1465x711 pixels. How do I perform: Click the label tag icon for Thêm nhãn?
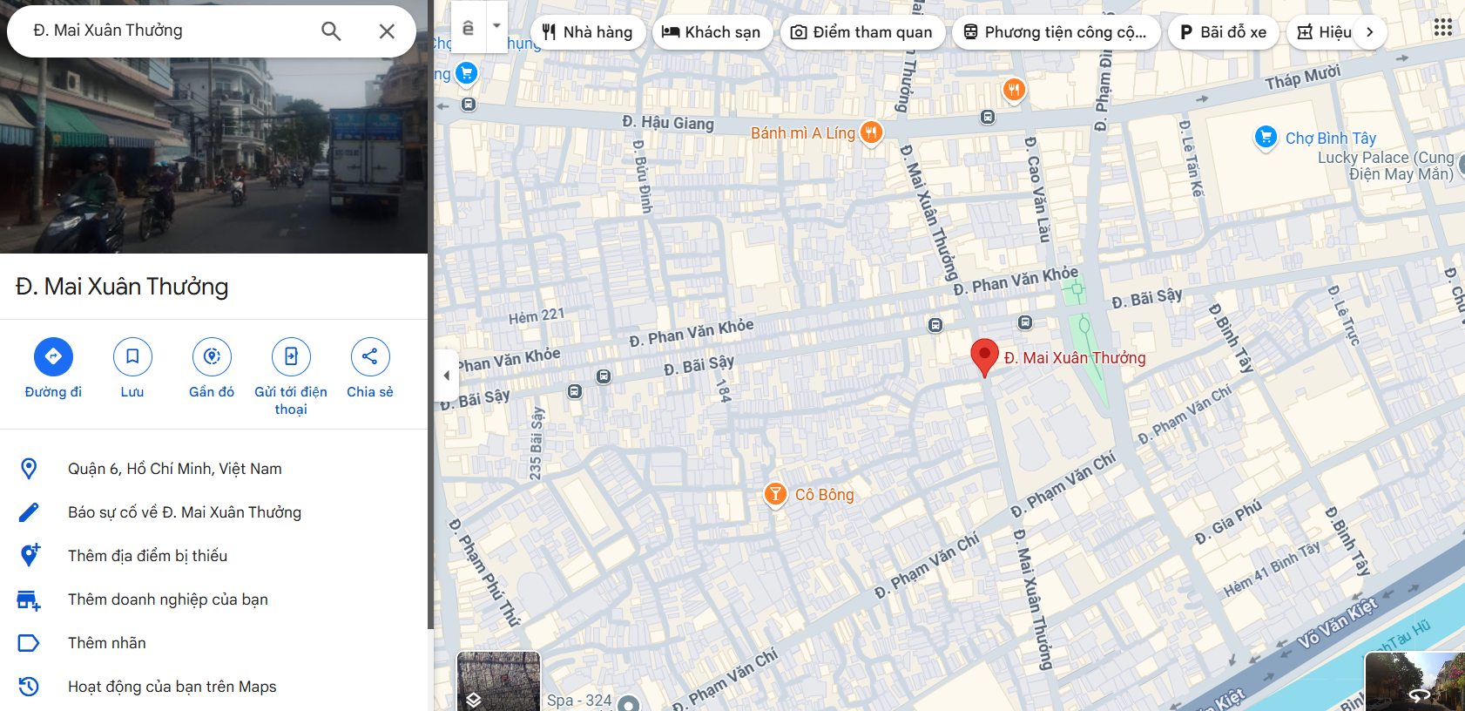point(29,643)
